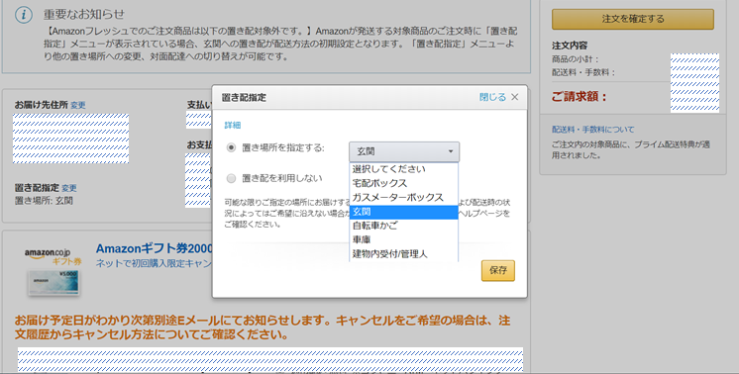Choose ガスメーターボックス from the list
Viewport: 739px width, 374px height.
tap(404, 198)
